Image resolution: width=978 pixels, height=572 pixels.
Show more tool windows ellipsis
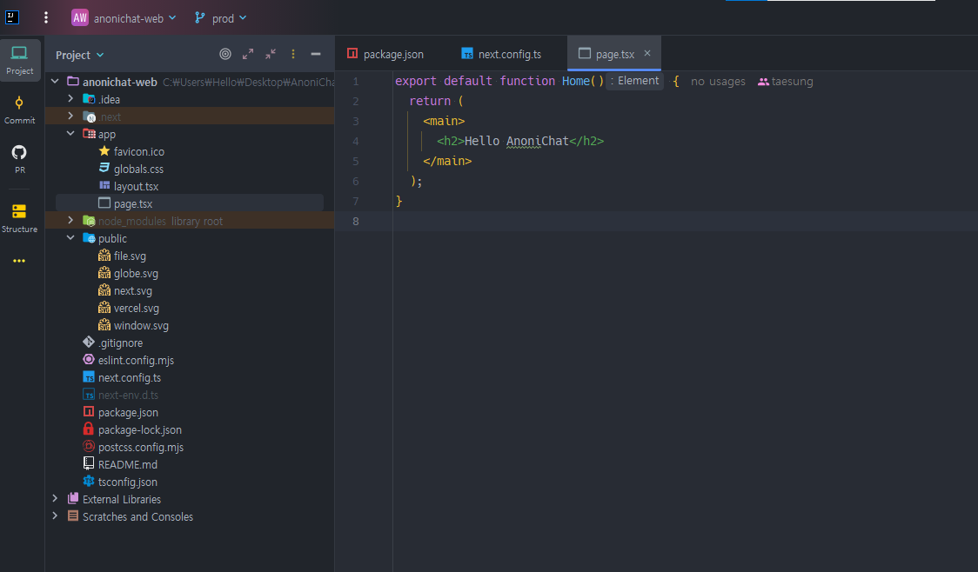click(x=19, y=261)
